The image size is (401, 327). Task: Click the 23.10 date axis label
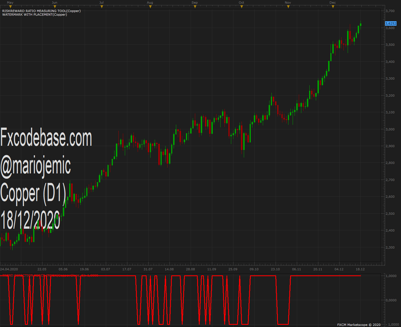pos(275,269)
